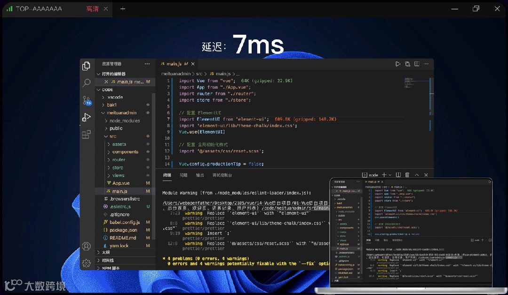Click the Split Editor icon

point(417,64)
